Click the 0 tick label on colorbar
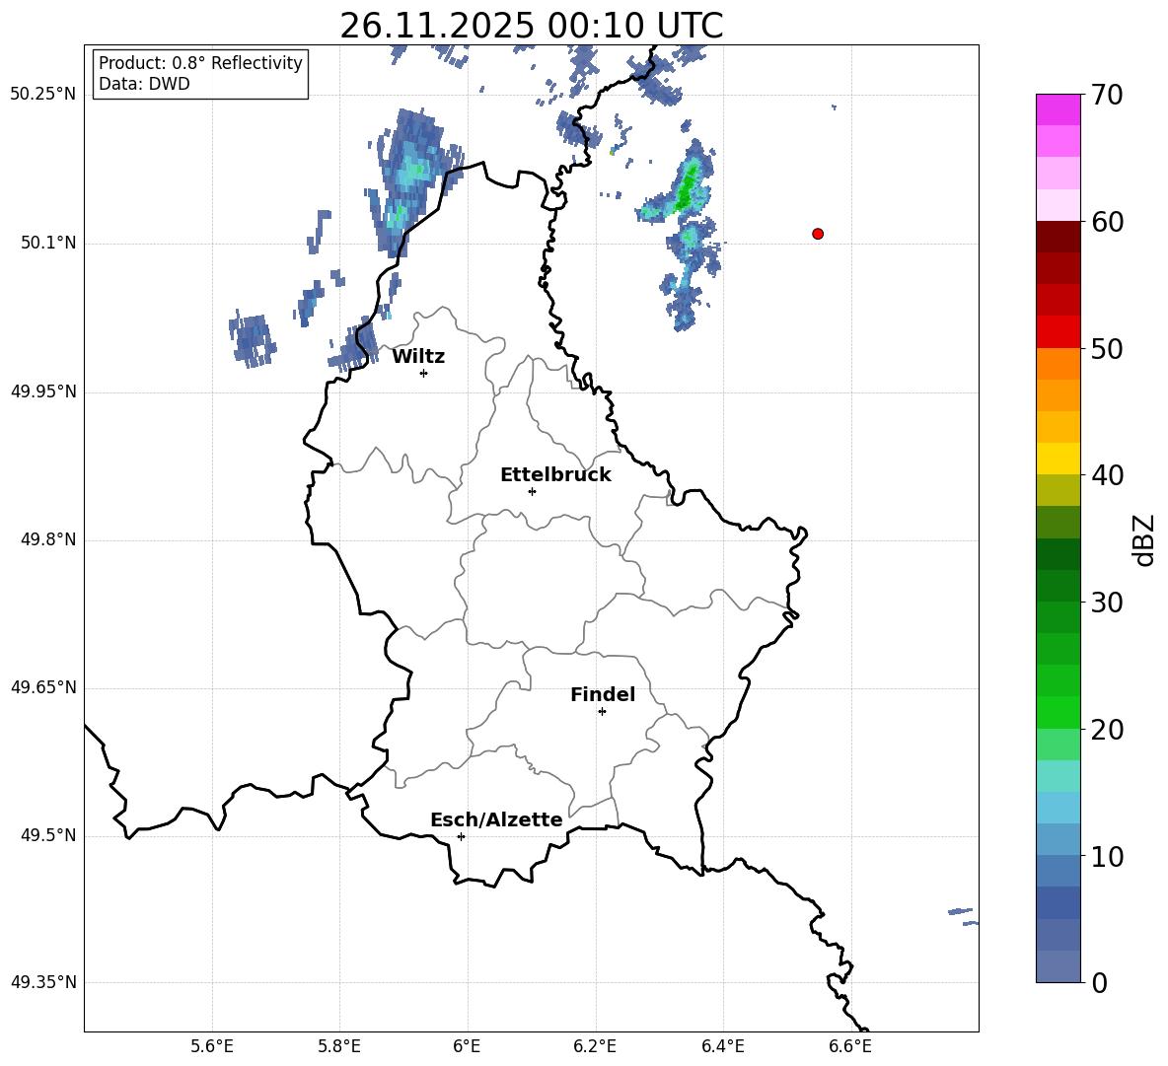Viewport: 1168px width, 1066px height. pos(1099,982)
